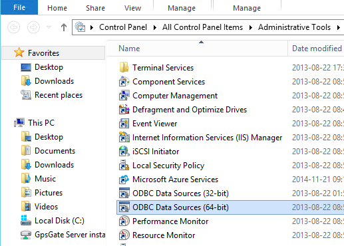Image resolution: width=344 pixels, height=246 pixels.
Task: Click the Control Panel icon in address bar
Action: point(80,27)
